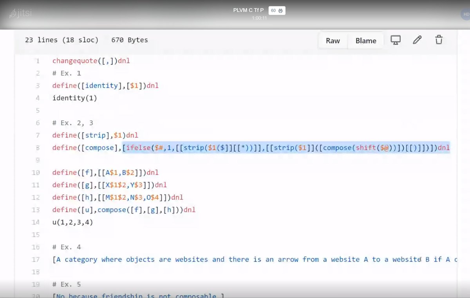Viewport: 470px width, 298px height.
Task: Click the '# Ex. 1' comment
Action: coord(67,73)
